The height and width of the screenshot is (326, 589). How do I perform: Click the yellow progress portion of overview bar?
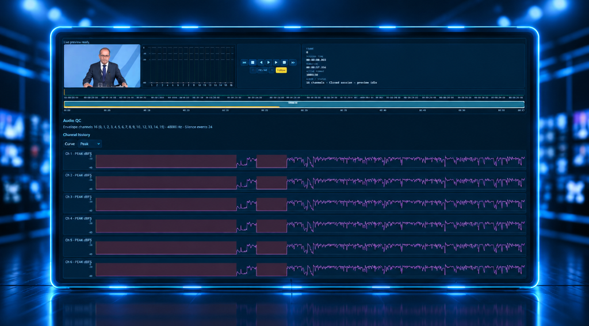point(172,107)
